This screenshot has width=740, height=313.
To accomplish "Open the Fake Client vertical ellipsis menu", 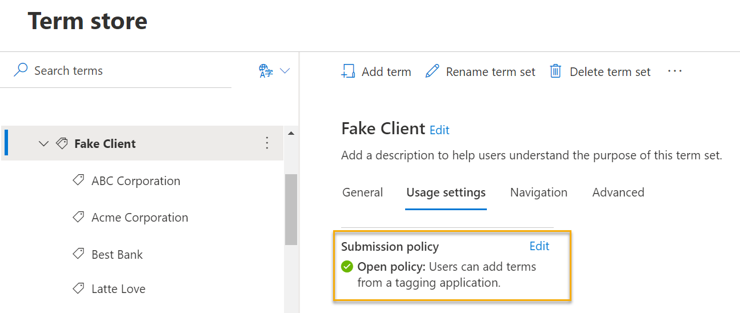I will 267,143.
